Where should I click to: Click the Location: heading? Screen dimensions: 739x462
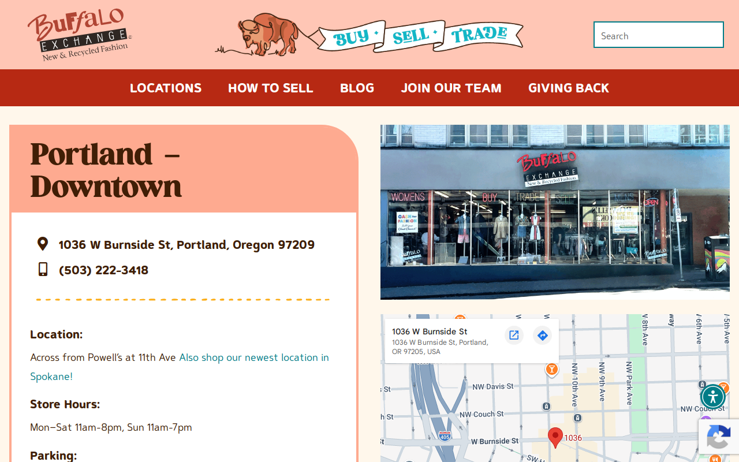(57, 334)
